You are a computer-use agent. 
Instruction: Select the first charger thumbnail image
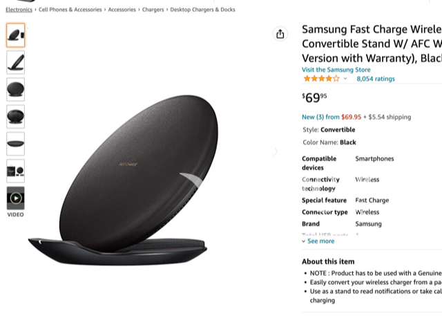coord(15,35)
